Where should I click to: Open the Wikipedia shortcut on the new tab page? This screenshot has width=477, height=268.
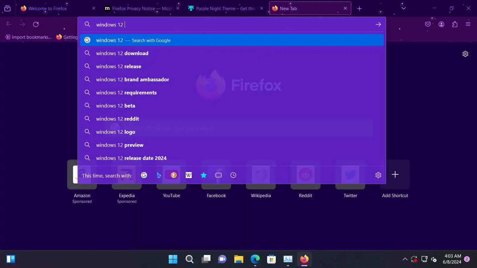point(261,179)
